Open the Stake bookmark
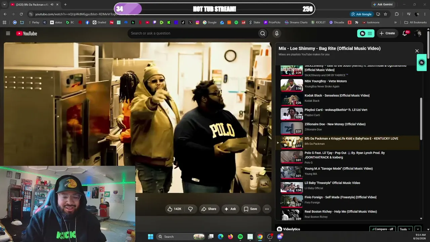This screenshot has height=242, width=430. [x=254, y=23]
